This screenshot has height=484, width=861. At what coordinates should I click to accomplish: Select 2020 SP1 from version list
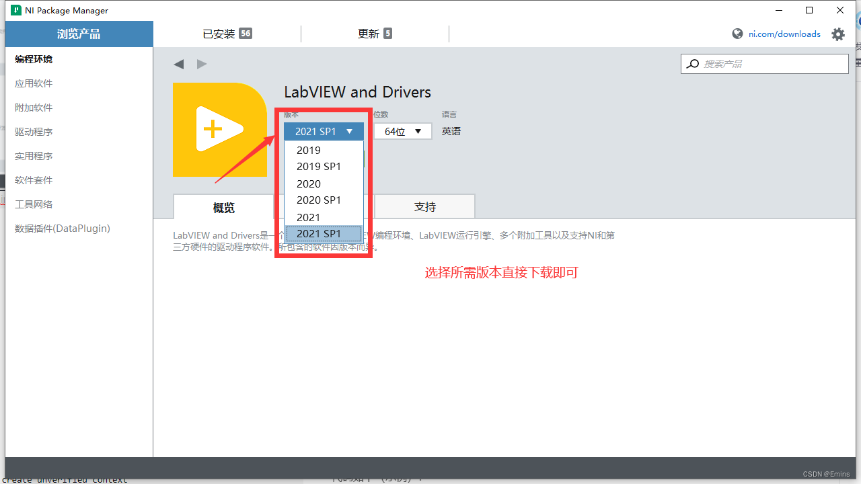[x=317, y=200]
